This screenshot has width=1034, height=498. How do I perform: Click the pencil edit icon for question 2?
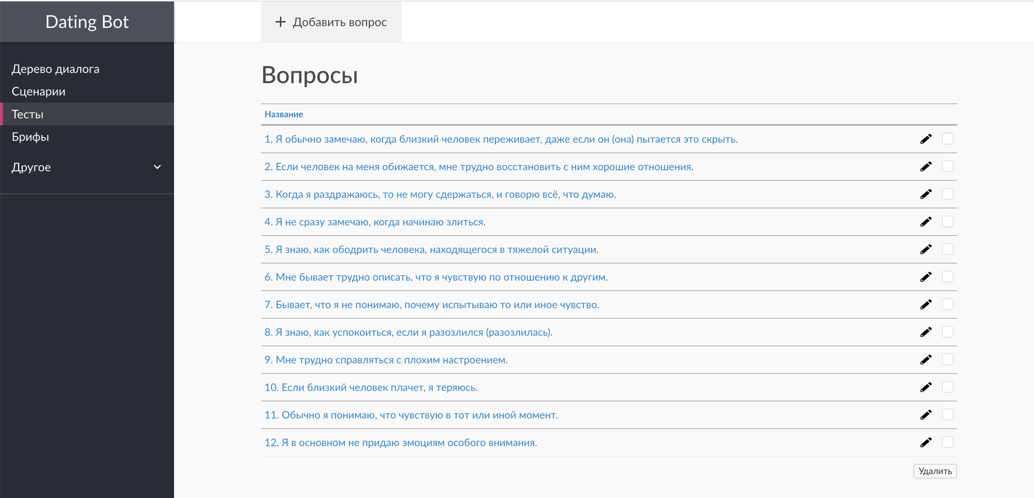tap(926, 167)
